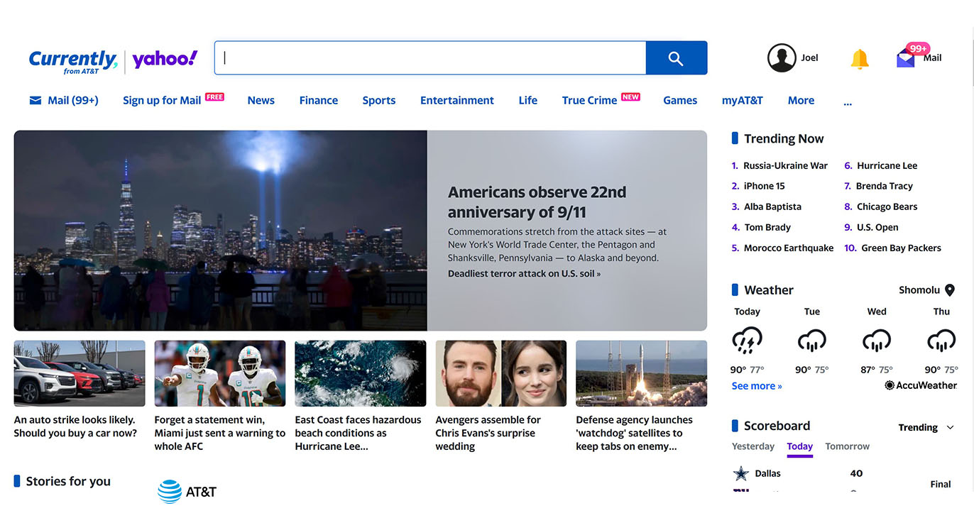Click the Currently from AT&T logo
This screenshot has height=518, width=974.
coord(72,61)
